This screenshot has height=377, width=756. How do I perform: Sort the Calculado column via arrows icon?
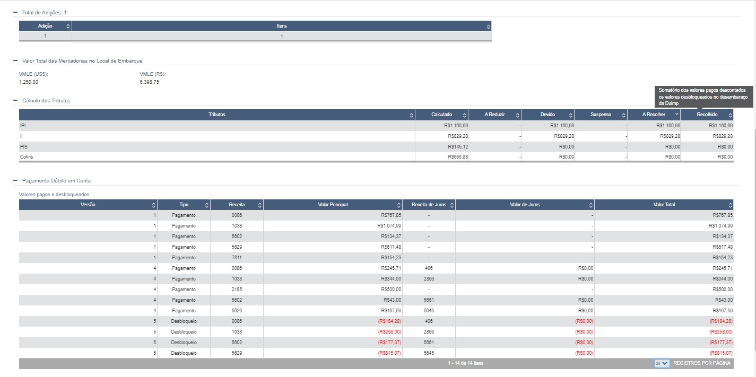click(465, 115)
